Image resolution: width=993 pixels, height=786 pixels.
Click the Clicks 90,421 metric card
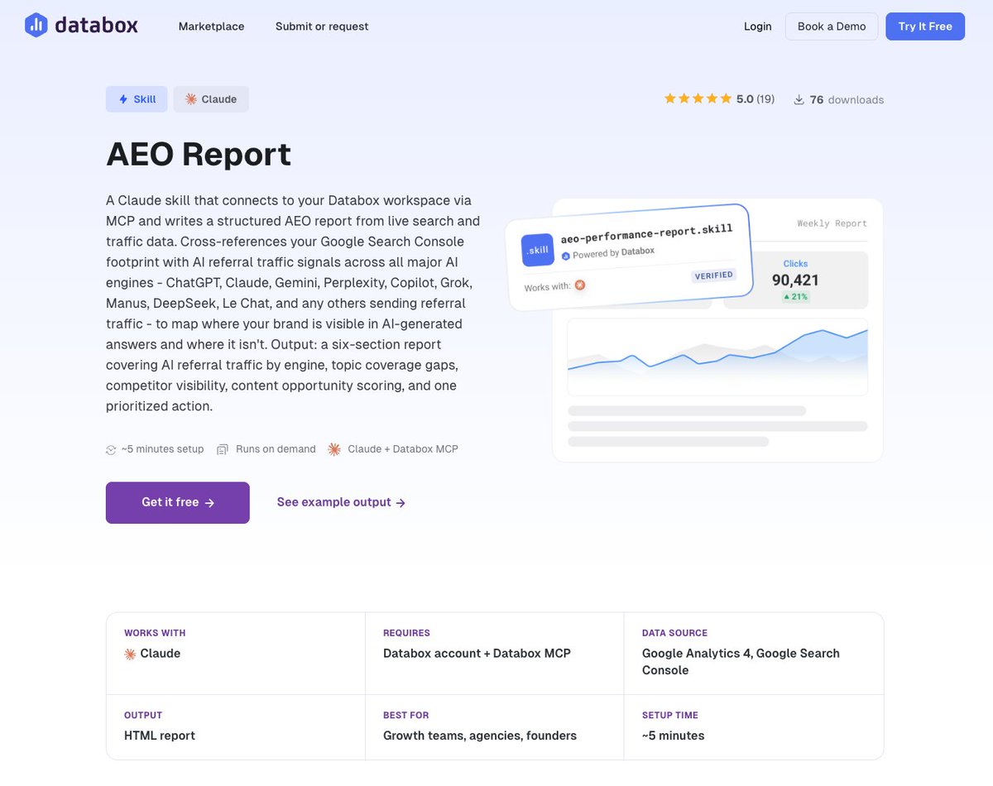[795, 280]
